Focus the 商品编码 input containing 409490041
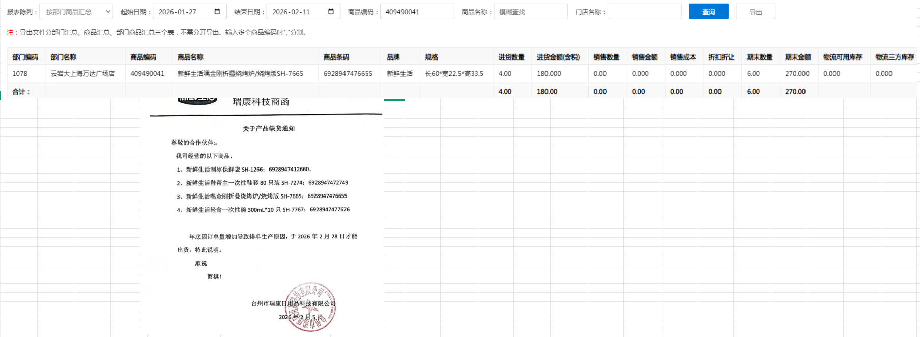Viewport: 920px width, 337px height. tap(416, 12)
